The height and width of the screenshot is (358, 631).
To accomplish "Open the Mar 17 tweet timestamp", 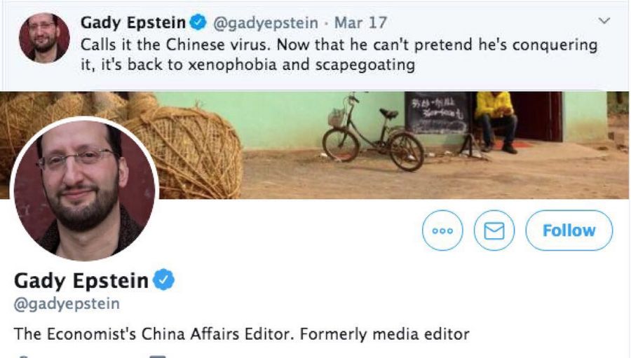I will point(360,22).
